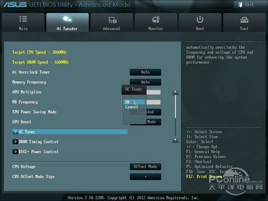The width and height of the screenshot is (268, 201).
Task: Click the scroll down arrow
Action: pyautogui.click(x=175, y=140)
